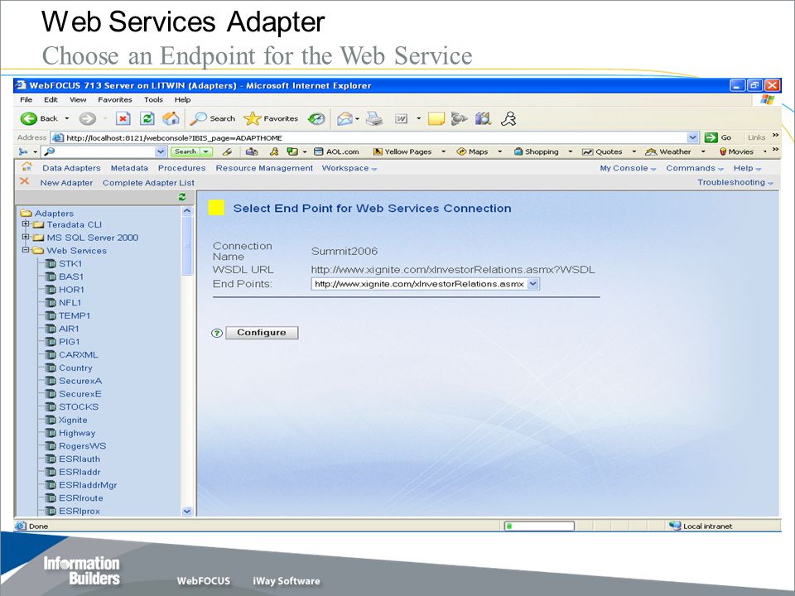Click the yellow square beside the heading
The image size is (795, 596).
pos(216,208)
